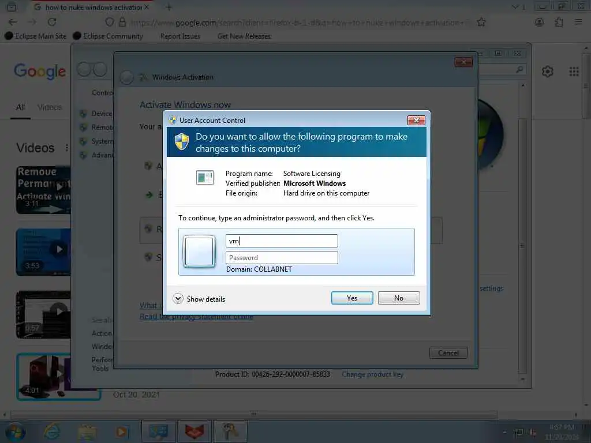Switch to Firefox taskbar item
Image resolution: width=591 pixels, height=443 pixels.
194,431
